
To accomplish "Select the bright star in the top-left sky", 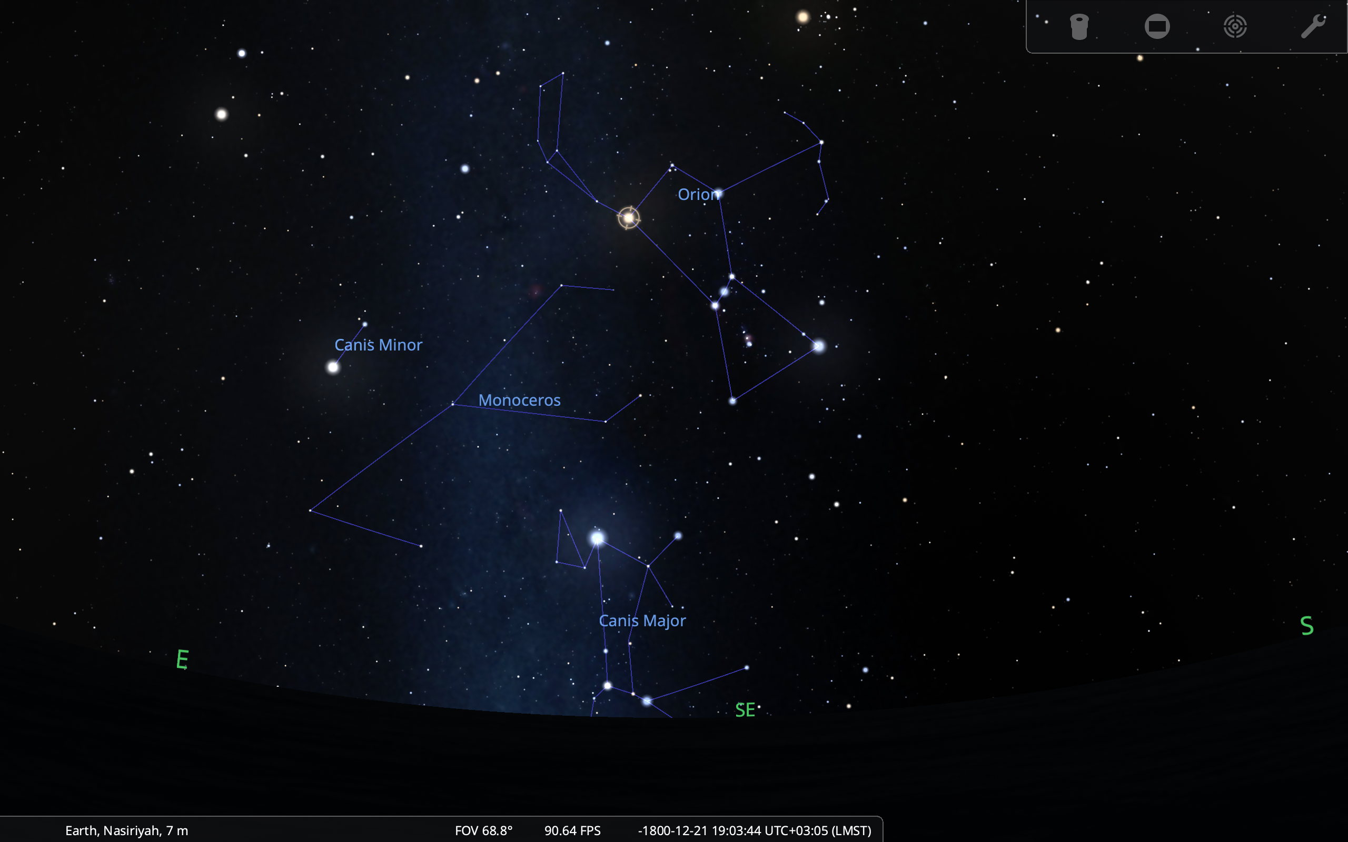I will [222, 115].
